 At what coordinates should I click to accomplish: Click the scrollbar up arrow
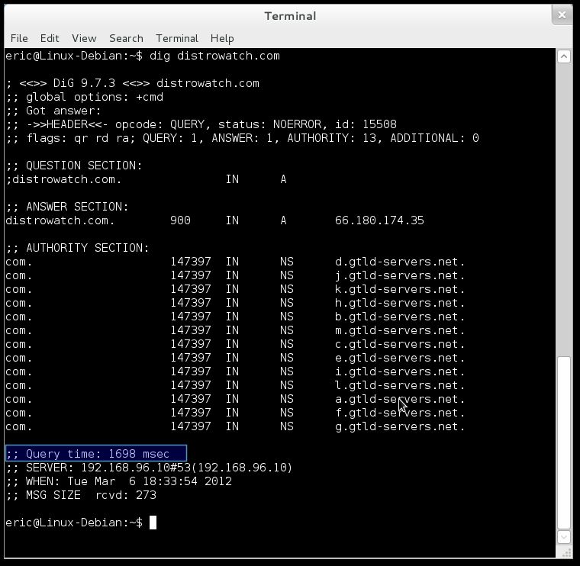tap(564, 56)
